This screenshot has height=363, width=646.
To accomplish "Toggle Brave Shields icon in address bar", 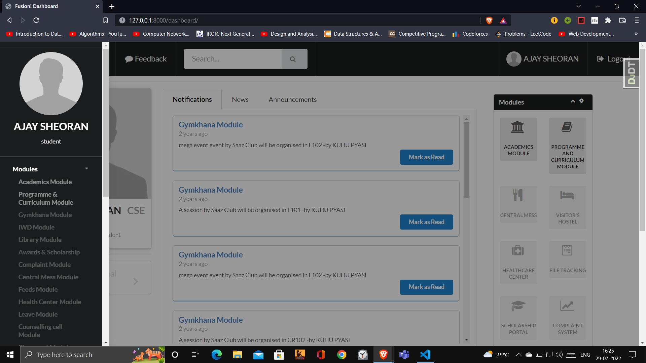I will tap(489, 21).
